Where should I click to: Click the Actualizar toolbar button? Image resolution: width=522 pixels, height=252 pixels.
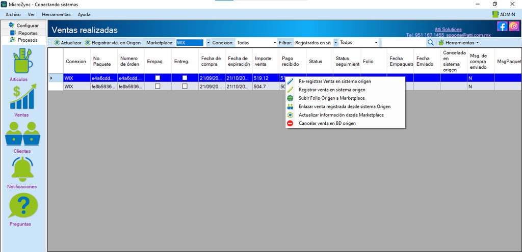coord(68,43)
